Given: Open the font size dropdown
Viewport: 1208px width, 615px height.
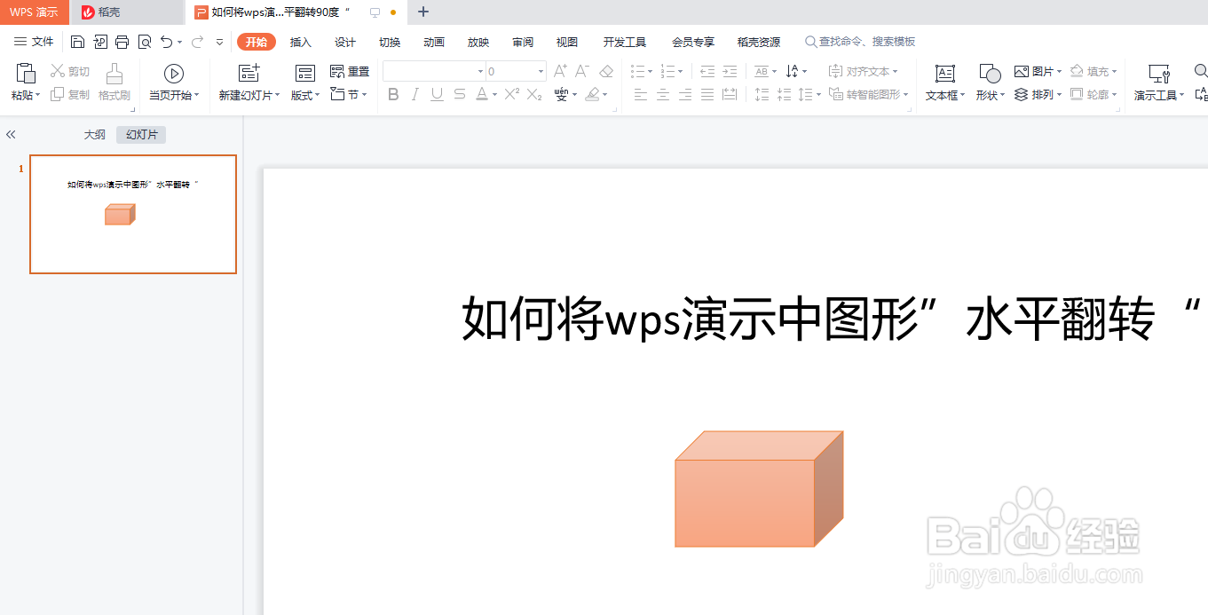Looking at the screenshot, I should point(541,71).
